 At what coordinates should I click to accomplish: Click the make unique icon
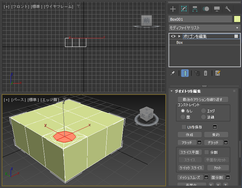pyautogui.click(x=197, y=73)
